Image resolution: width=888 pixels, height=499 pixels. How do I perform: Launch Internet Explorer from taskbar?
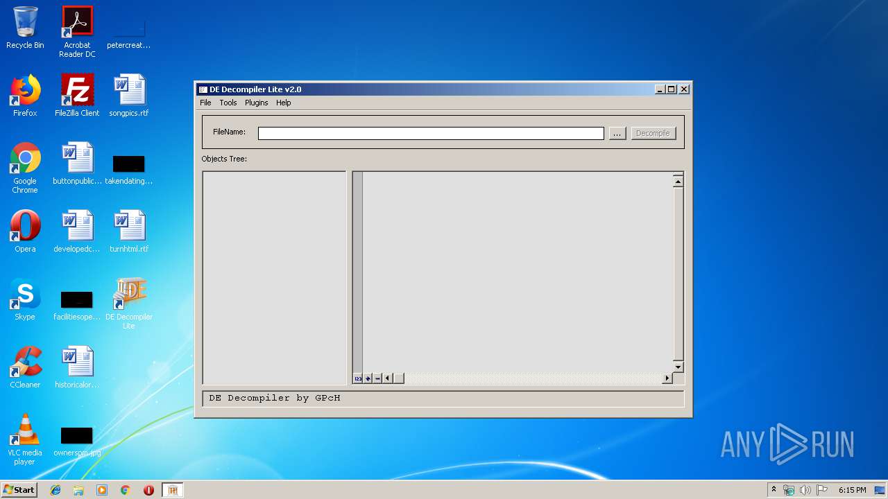coord(55,490)
